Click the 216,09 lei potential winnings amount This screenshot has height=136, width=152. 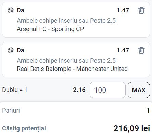[x=132, y=128]
